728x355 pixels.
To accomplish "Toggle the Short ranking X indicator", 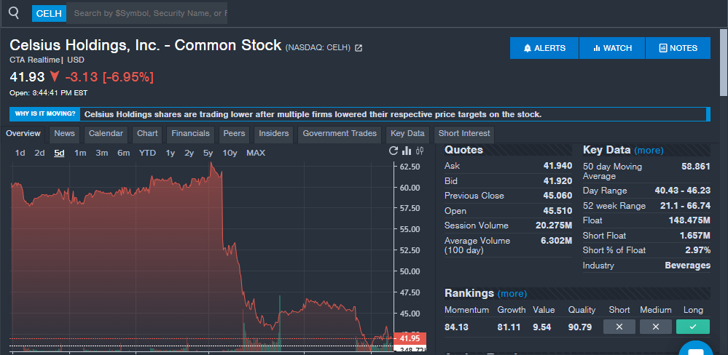I will tap(619, 327).
